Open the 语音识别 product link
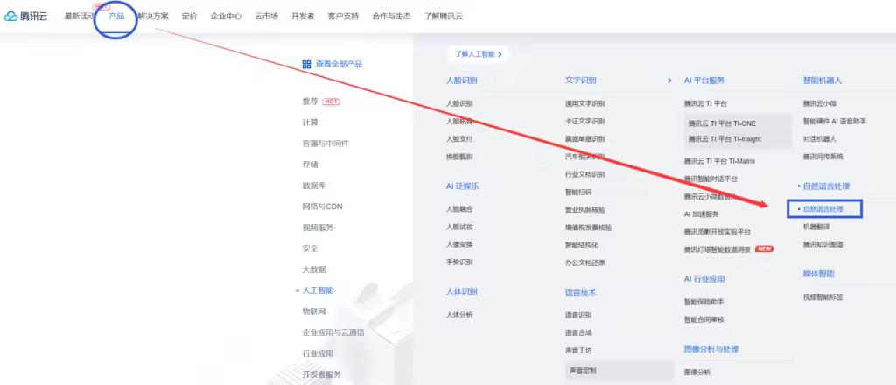 [x=578, y=315]
